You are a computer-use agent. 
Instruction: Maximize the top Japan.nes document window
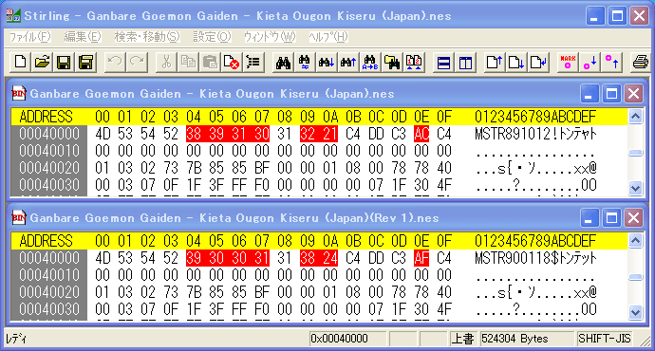click(611, 94)
